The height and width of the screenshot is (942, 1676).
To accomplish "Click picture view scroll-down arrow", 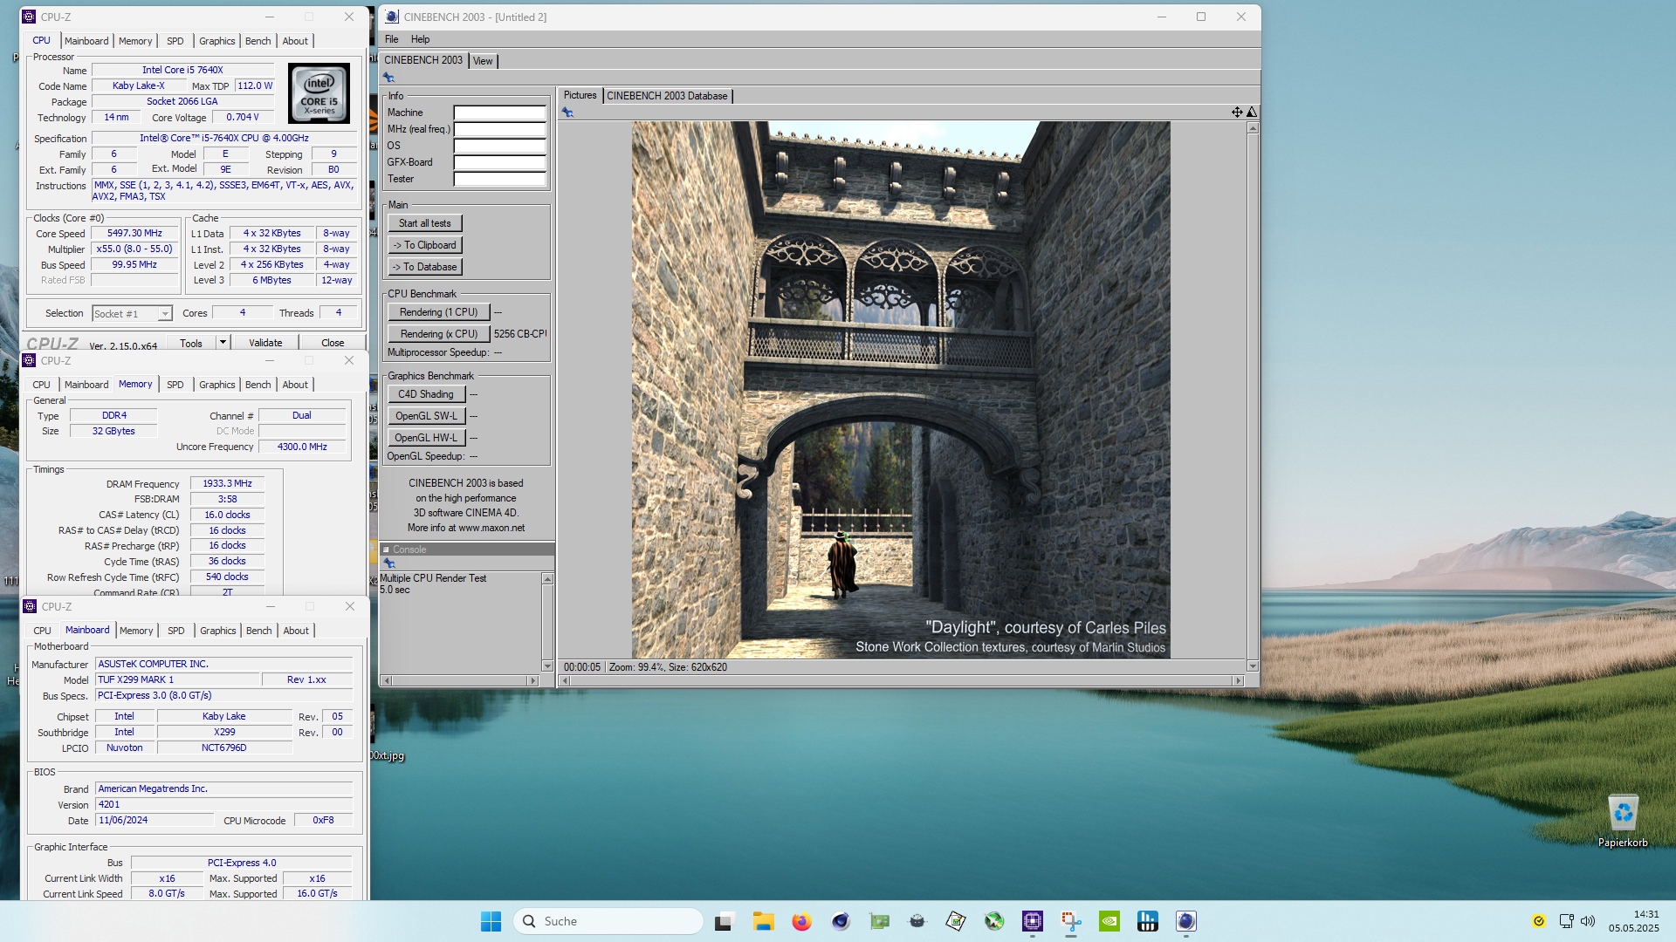I will [x=1253, y=666].
